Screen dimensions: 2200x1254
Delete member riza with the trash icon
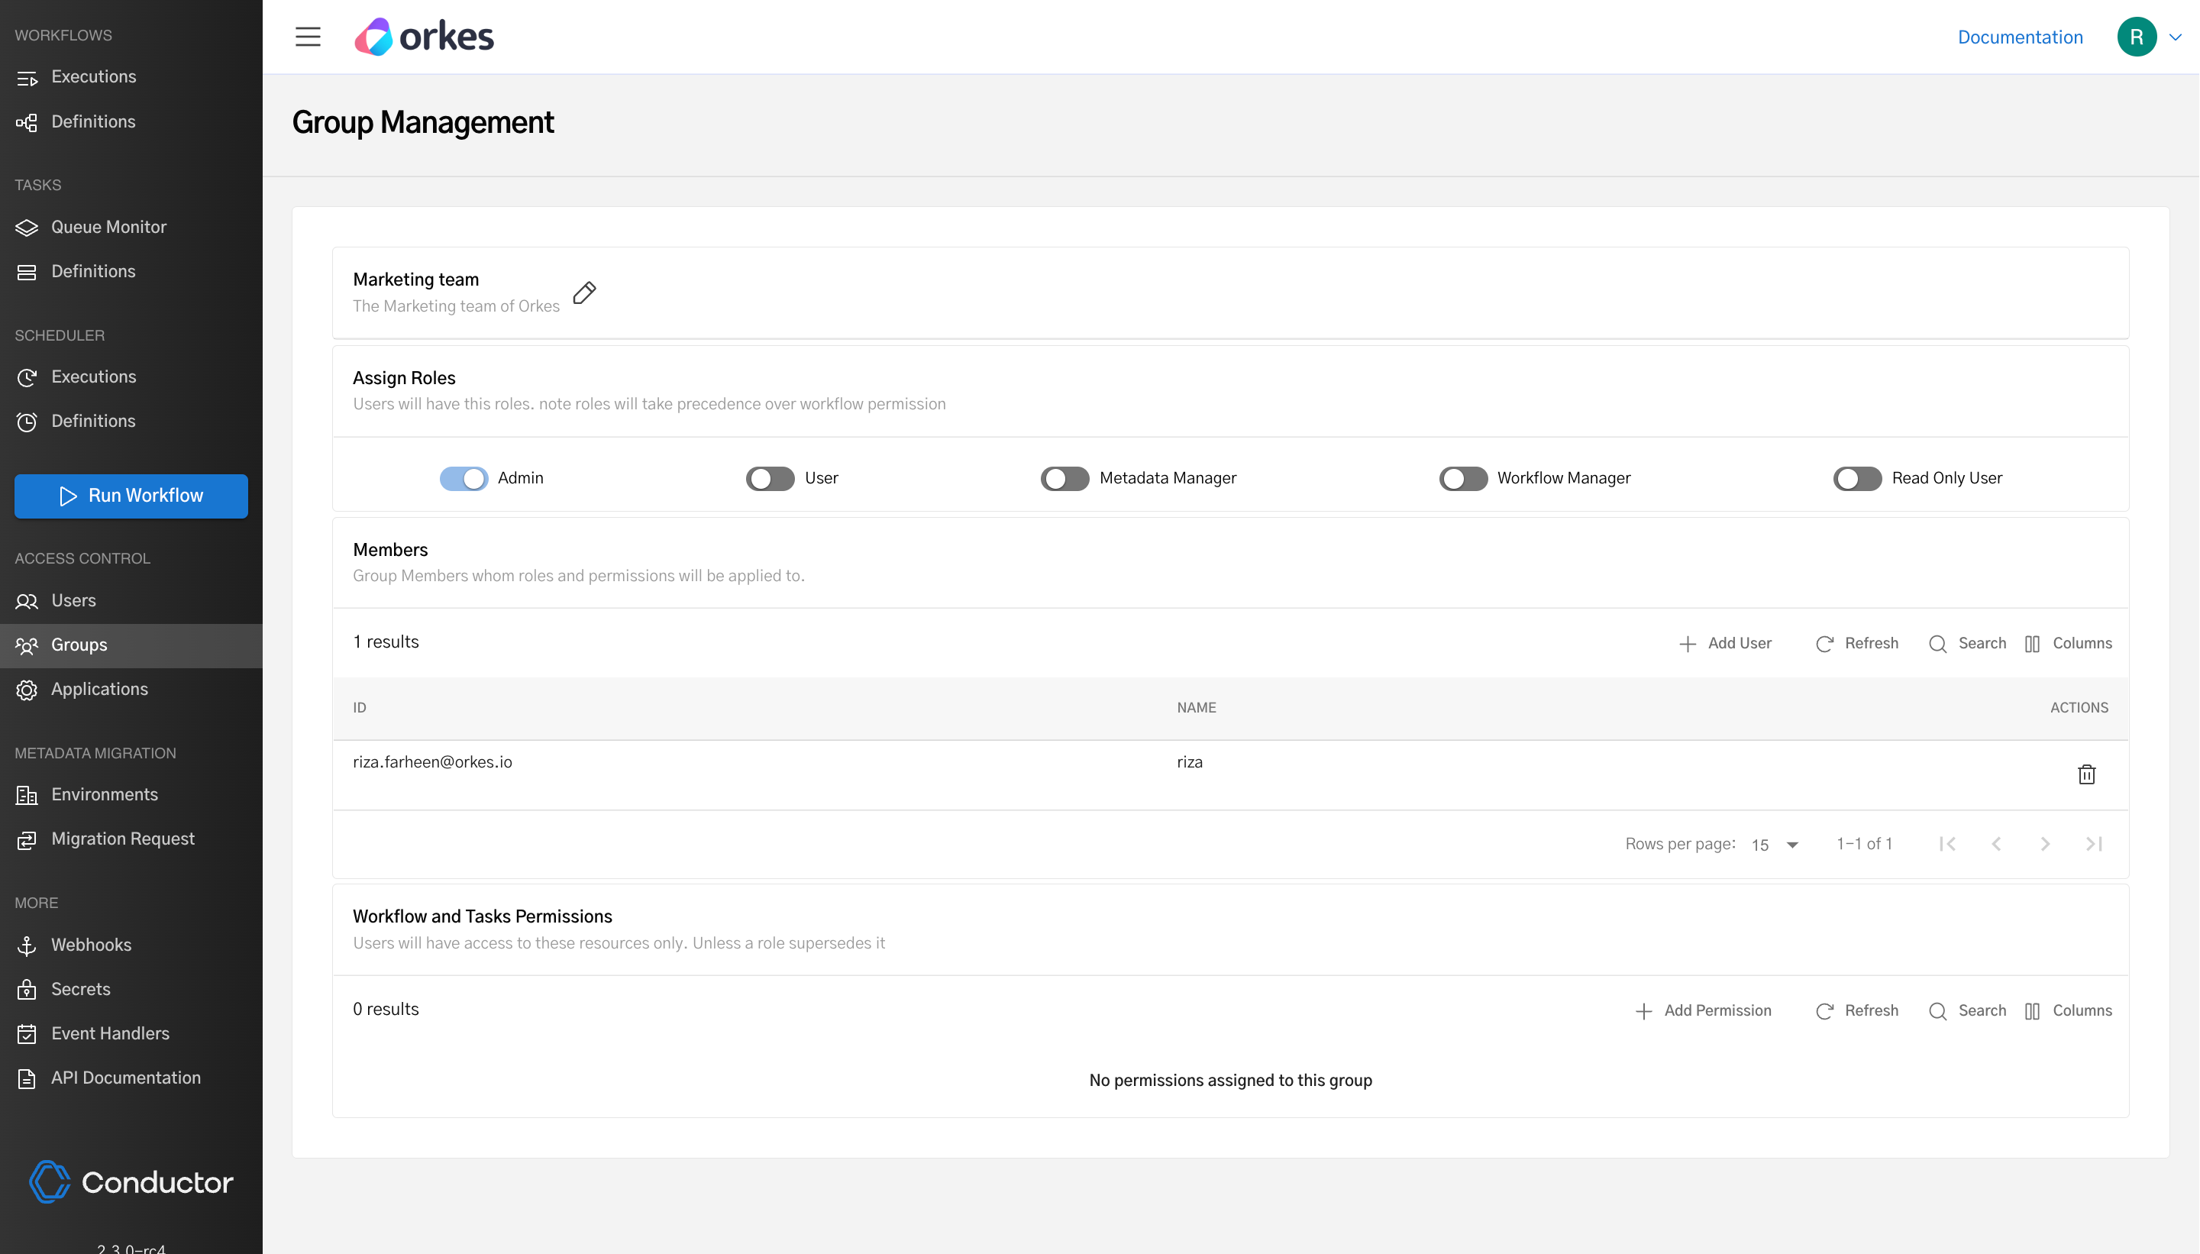coord(2085,774)
